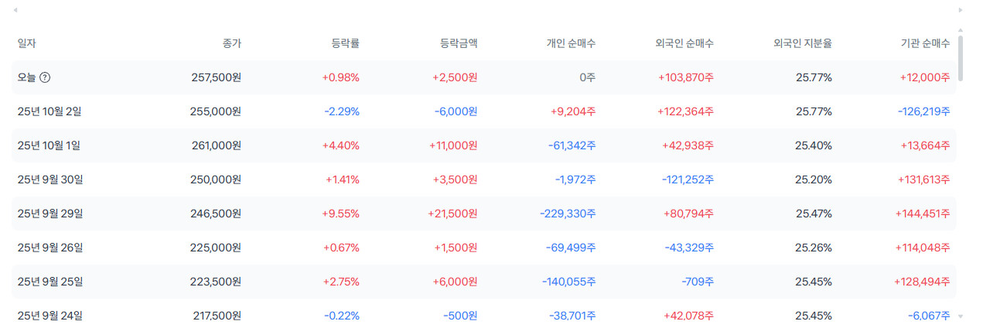Screen dimensions: 983x335
Task: Select the 25년 10월 2일 date row
Action: [x=49, y=111]
